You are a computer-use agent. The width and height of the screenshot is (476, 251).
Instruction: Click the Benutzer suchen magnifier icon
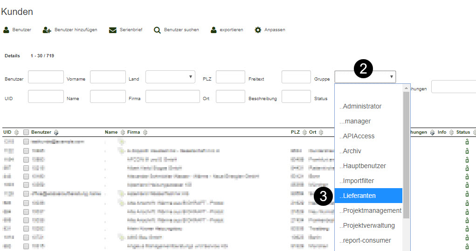click(x=157, y=30)
